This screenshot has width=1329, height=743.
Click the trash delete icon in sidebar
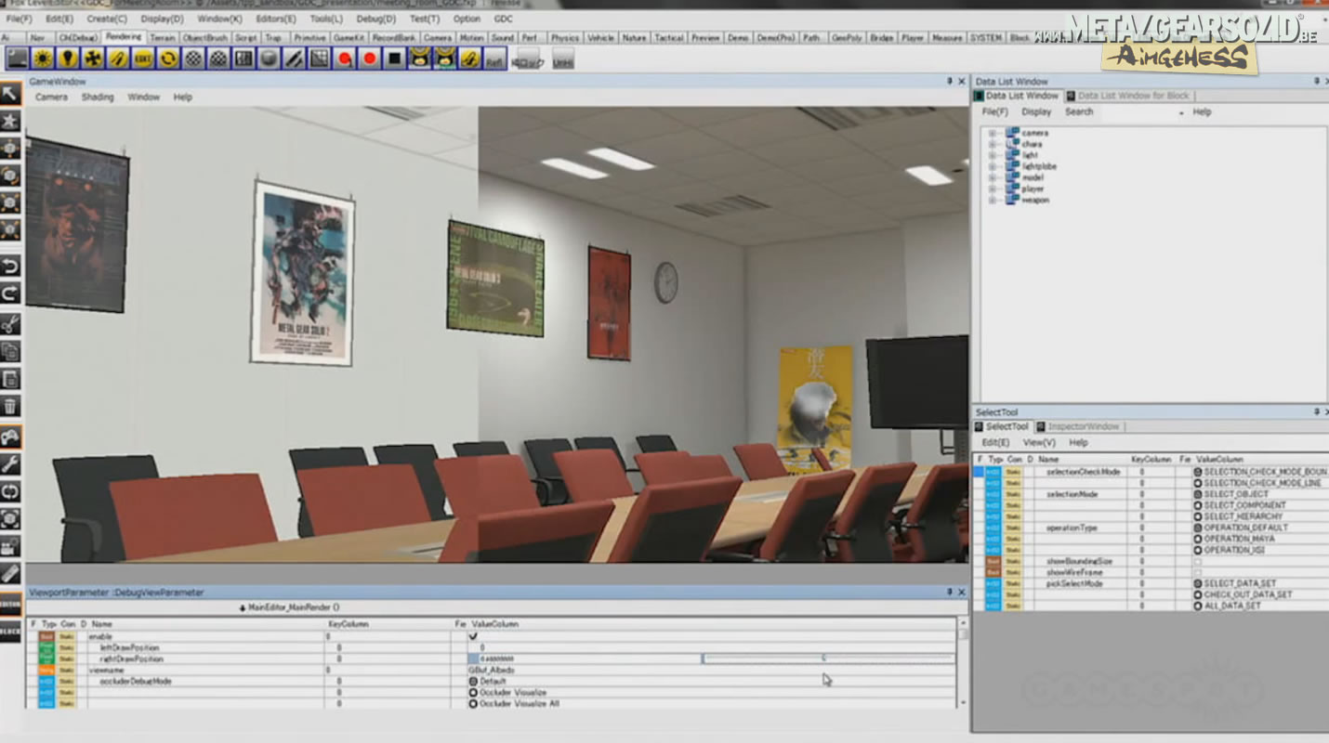10,406
